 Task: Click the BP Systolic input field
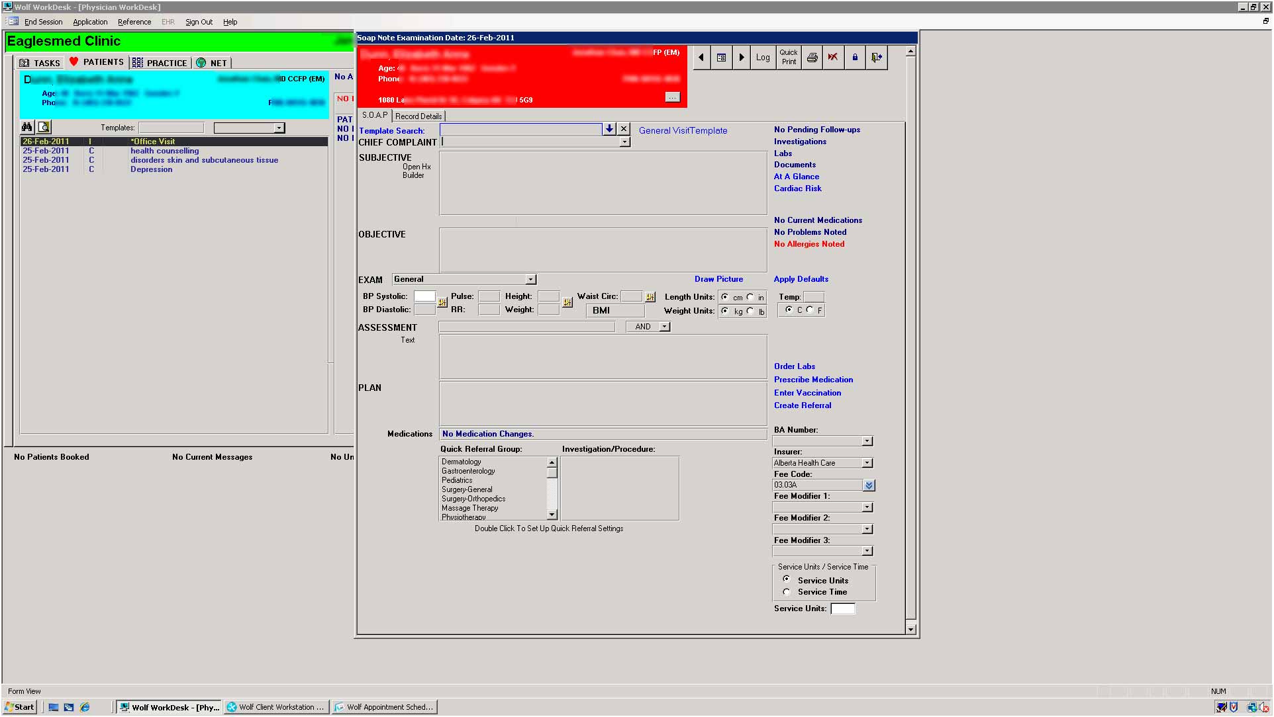click(424, 296)
